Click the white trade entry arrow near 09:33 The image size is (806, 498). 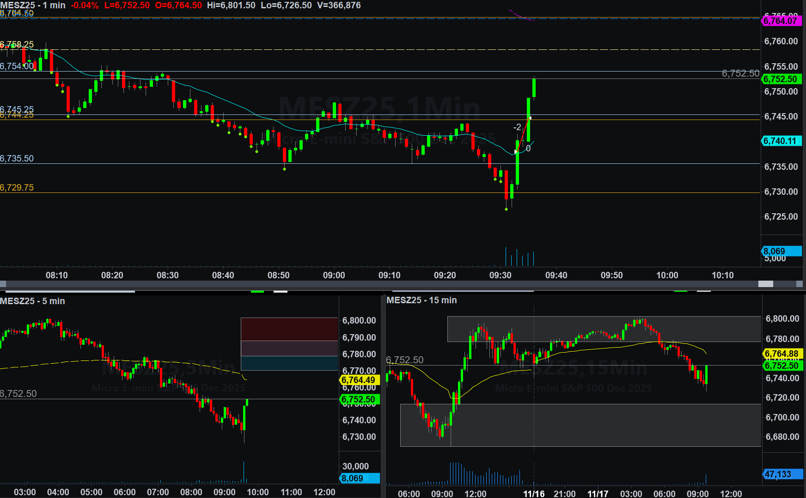[x=516, y=151]
